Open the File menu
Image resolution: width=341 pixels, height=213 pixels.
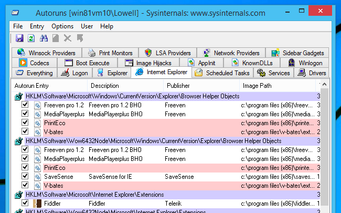tap(18, 26)
